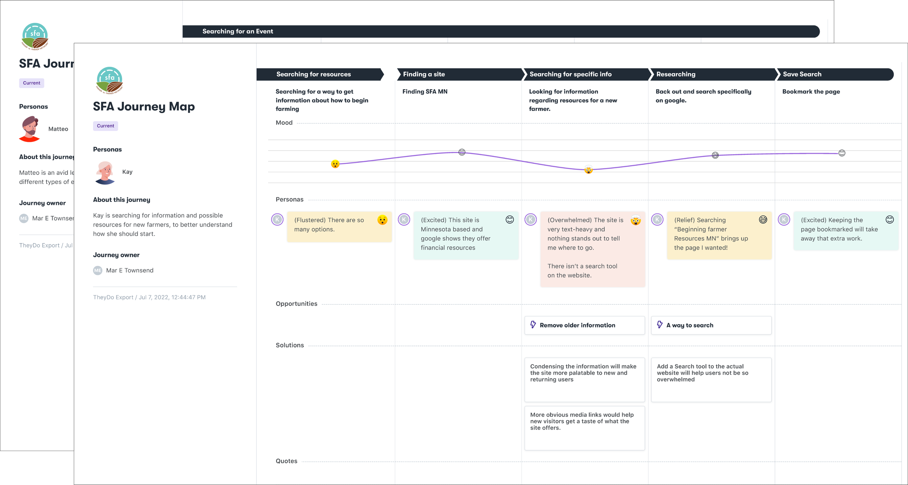Click the Current status badge under SFA Journey Map

pos(105,126)
